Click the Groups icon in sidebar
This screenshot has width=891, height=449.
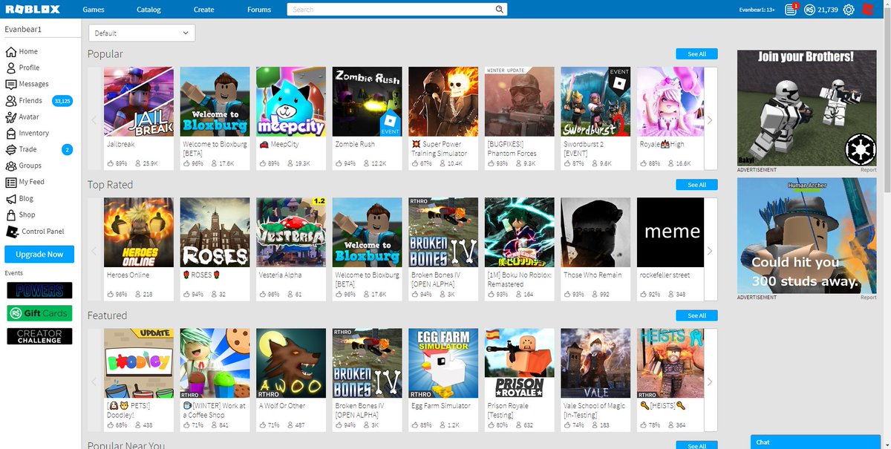pos(11,165)
